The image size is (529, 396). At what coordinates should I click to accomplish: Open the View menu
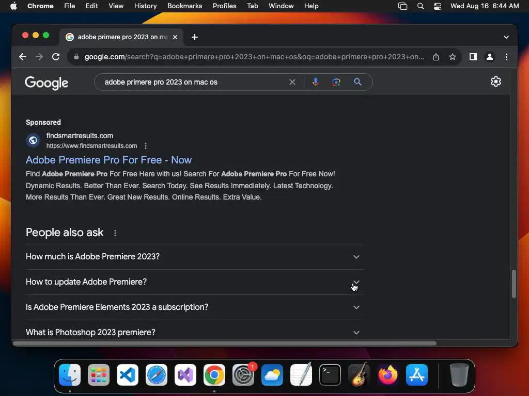[x=116, y=6]
